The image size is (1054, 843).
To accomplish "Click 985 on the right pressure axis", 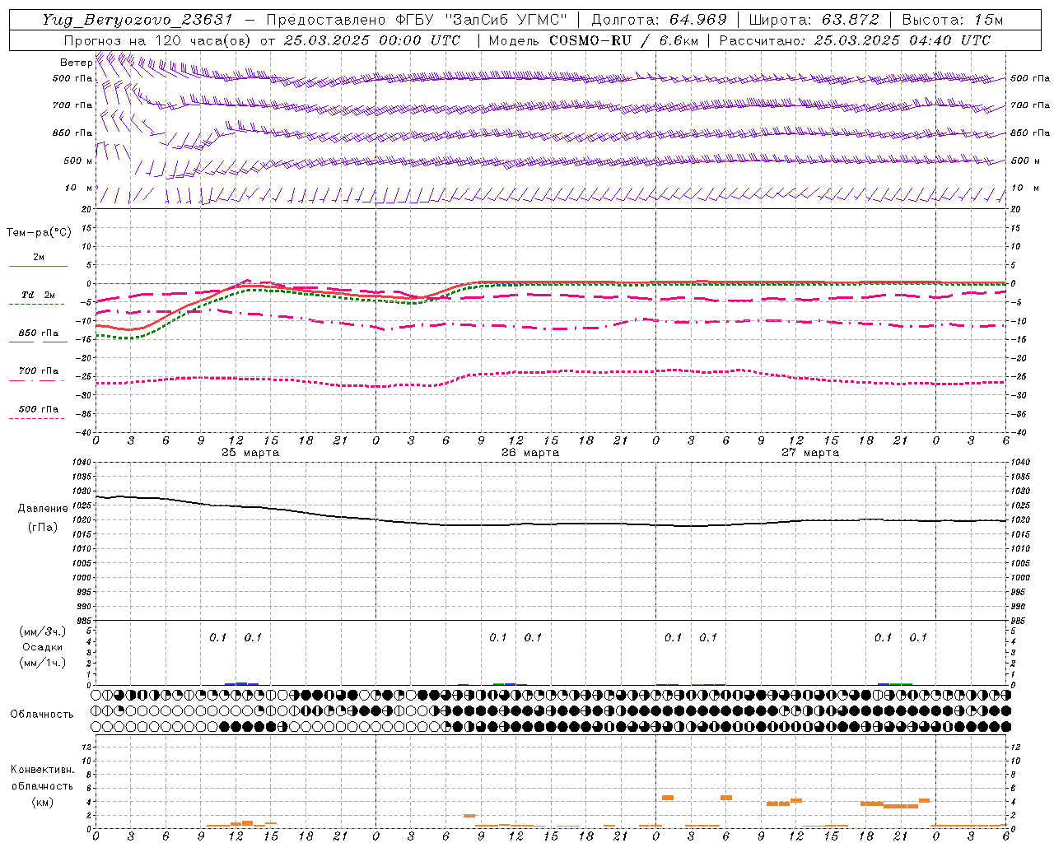I will [1019, 621].
